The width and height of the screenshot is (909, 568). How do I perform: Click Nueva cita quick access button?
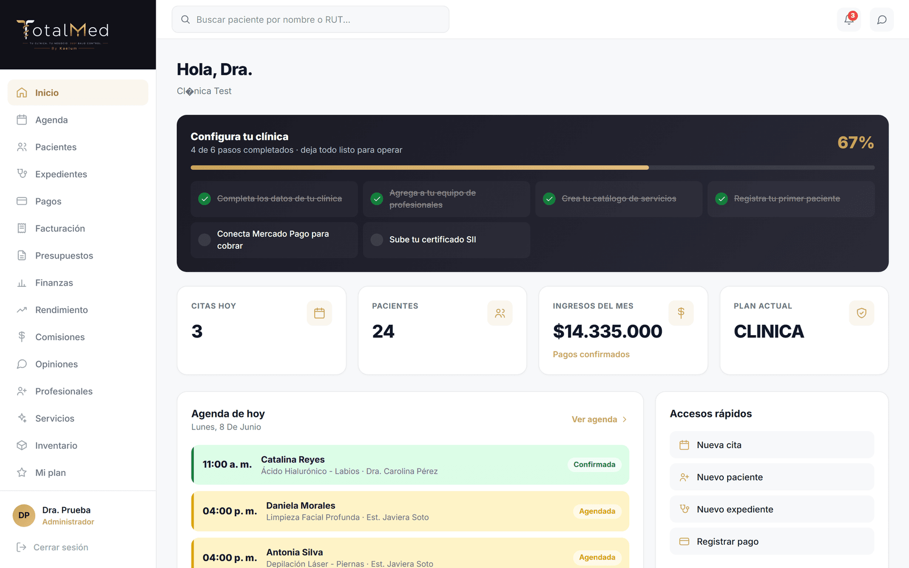click(772, 445)
